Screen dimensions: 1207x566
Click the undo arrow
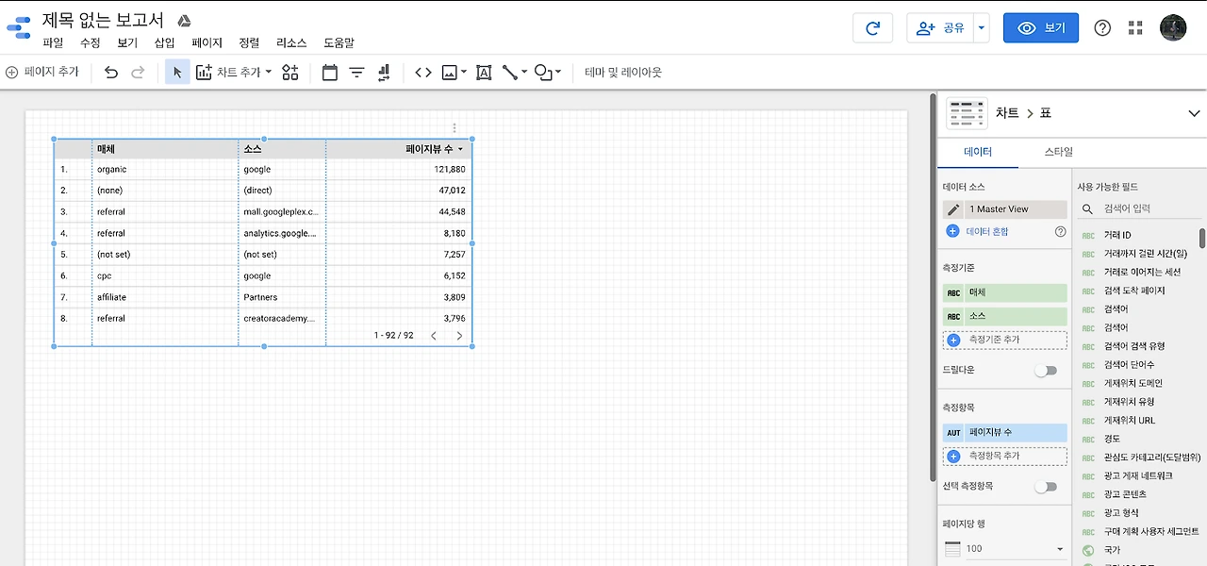(x=111, y=72)
